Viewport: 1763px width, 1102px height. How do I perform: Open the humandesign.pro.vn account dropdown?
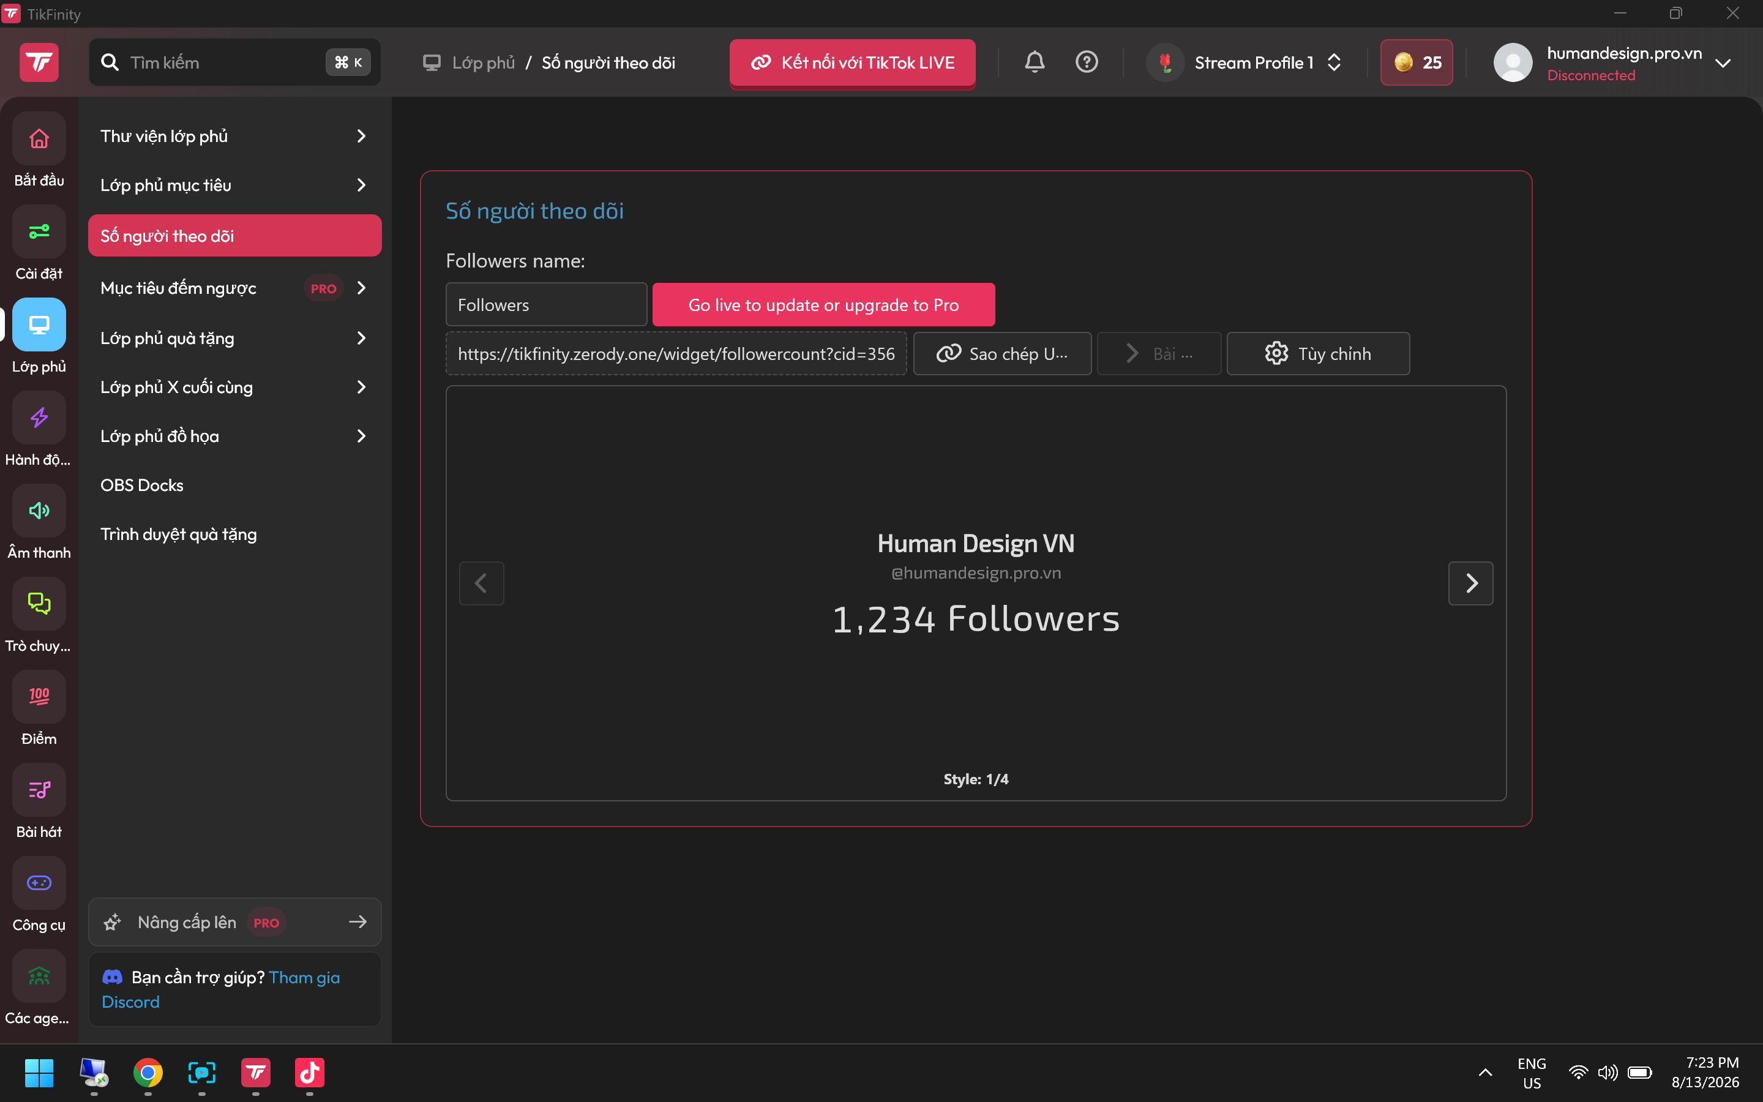click(x=1723, y=64)
